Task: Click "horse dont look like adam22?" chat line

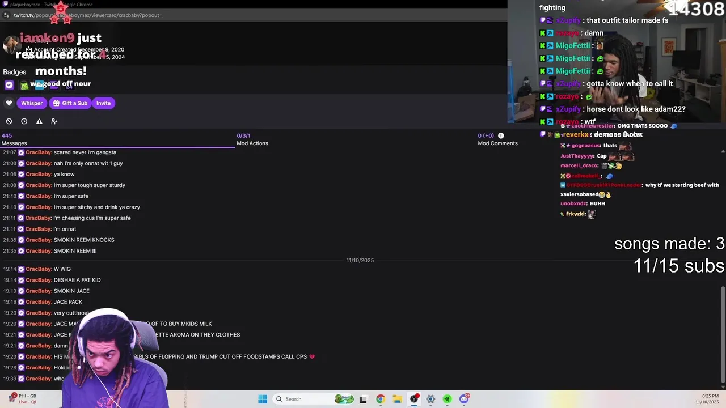Action: pyautogui.click(x=636, y=109)
